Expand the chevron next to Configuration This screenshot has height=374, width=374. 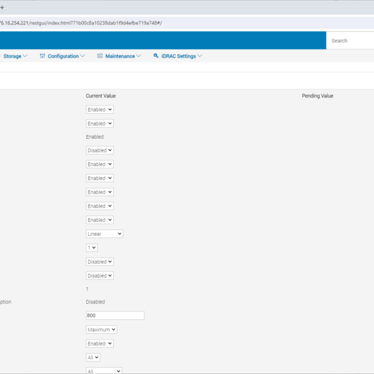(x=82, y=56)
